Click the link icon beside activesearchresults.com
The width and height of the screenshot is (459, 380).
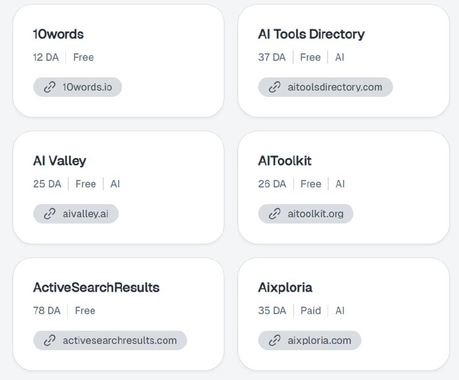[50, 340]
